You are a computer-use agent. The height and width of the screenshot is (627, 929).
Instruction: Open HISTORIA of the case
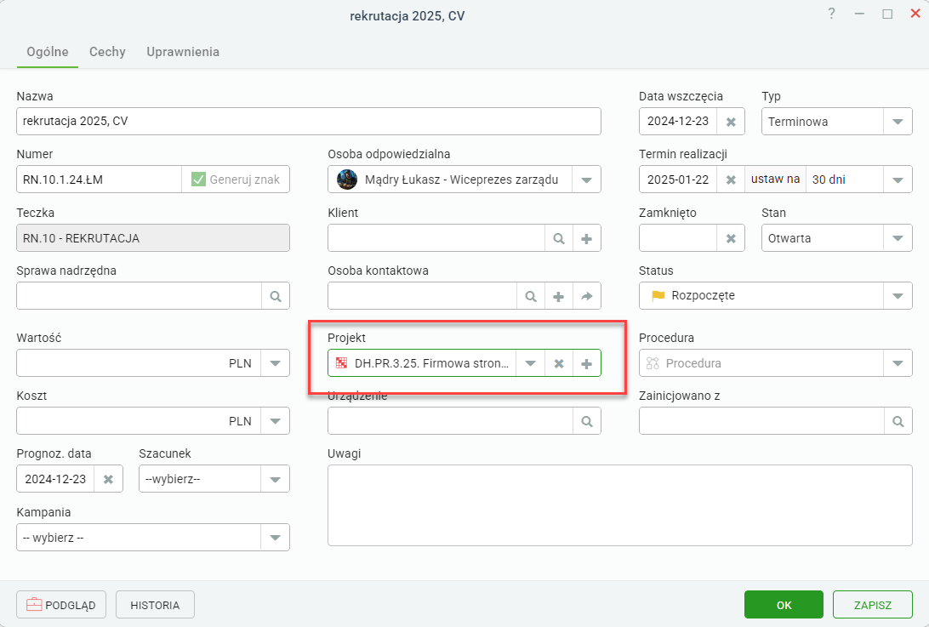[x=155, y=605]
